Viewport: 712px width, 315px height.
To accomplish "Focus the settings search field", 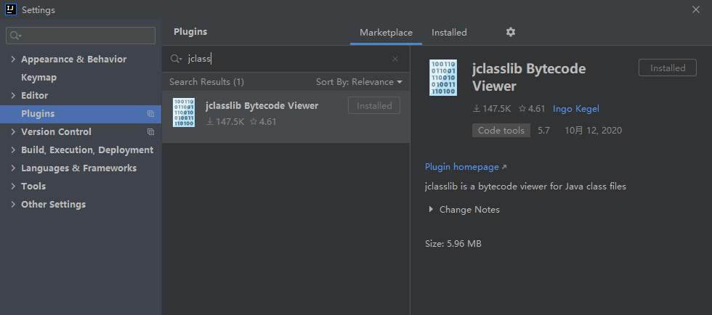I will 87,36.
